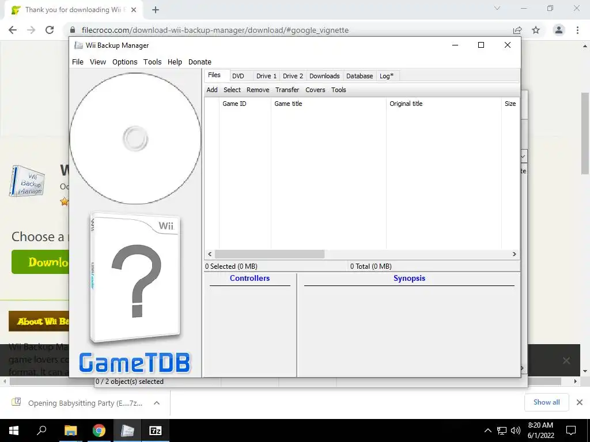Click the Wii Backup Manager product image on webpage
This screenshot has width=590, height=442.
(27, 181)
